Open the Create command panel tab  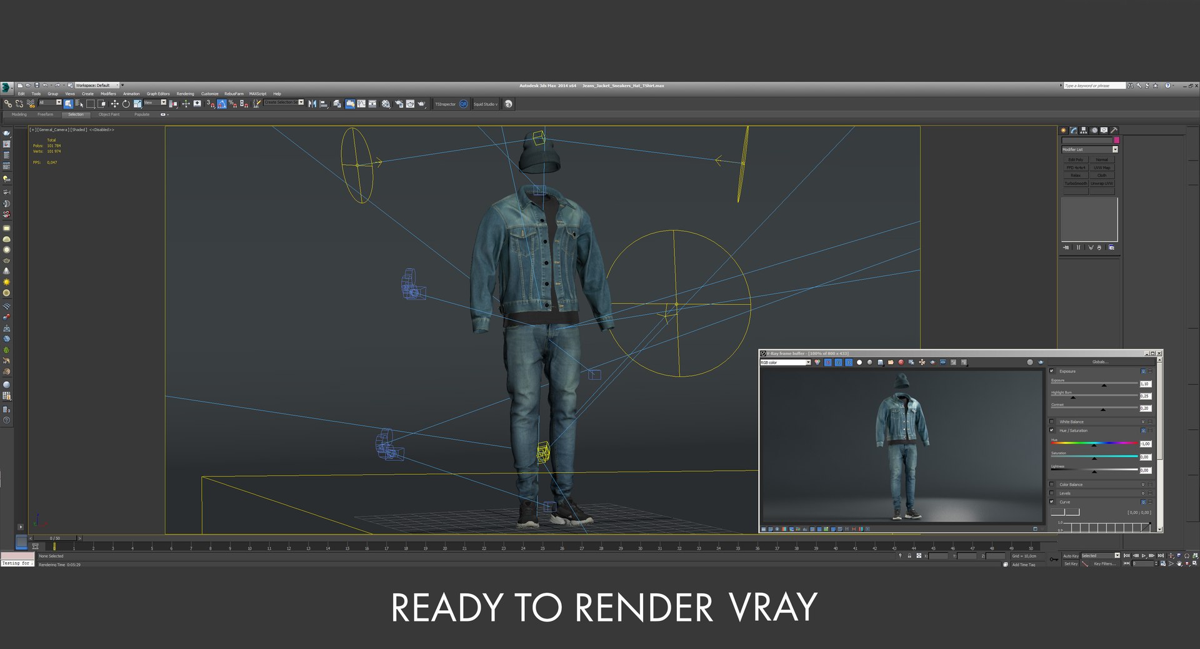(x=1064, y=130)
